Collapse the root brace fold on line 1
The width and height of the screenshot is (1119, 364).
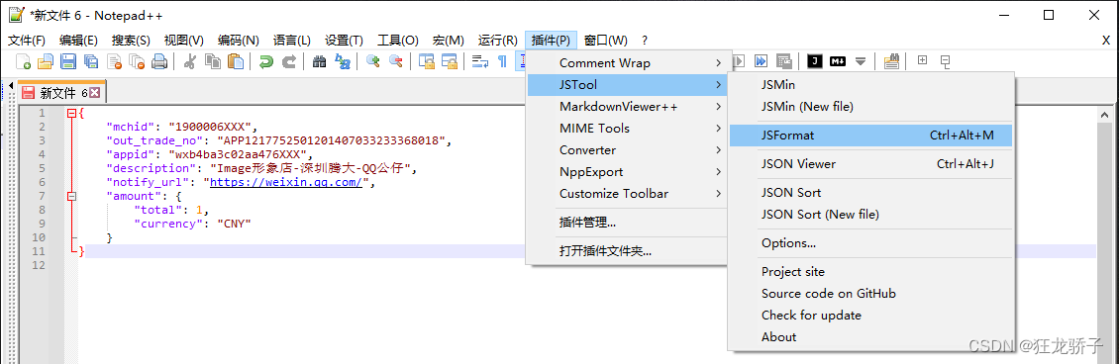pyautogui.click(x=70, y=114)
